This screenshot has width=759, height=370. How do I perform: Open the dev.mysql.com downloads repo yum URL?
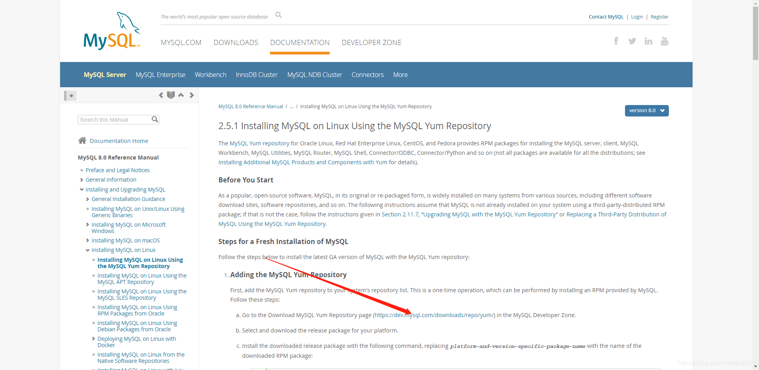tap(434, 315)
